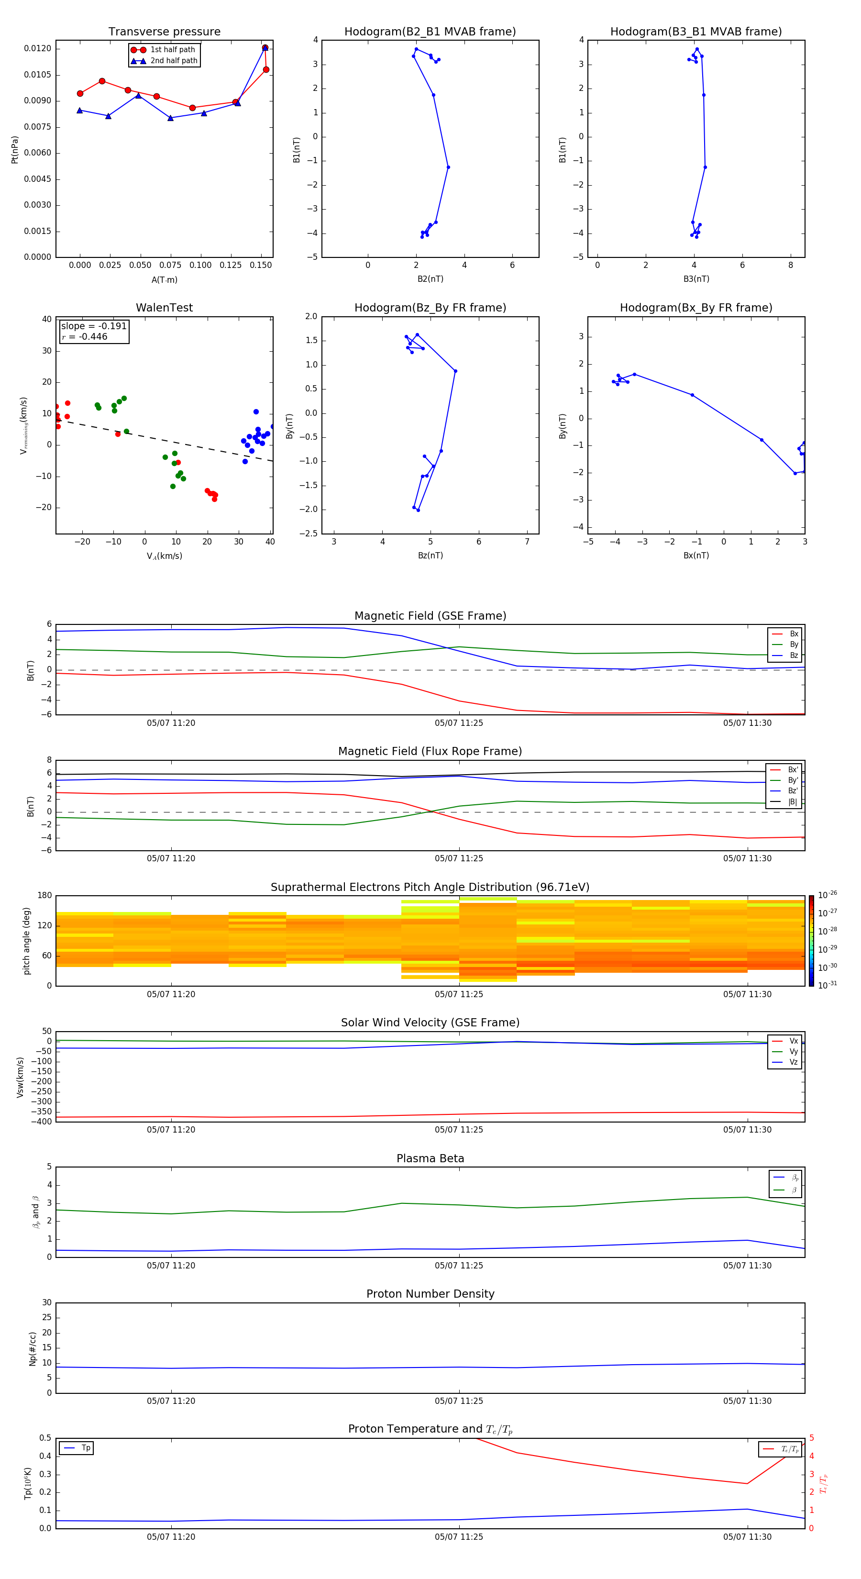The width and height of the screenshot is (861, 1579).
Task: Select the 'VA(km/s)' Walen test axis label
Action: pyautogui.click(x=164, y=556)
